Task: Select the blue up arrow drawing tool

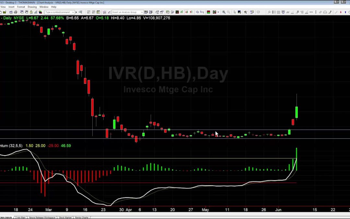Action: tap(345, 12)
